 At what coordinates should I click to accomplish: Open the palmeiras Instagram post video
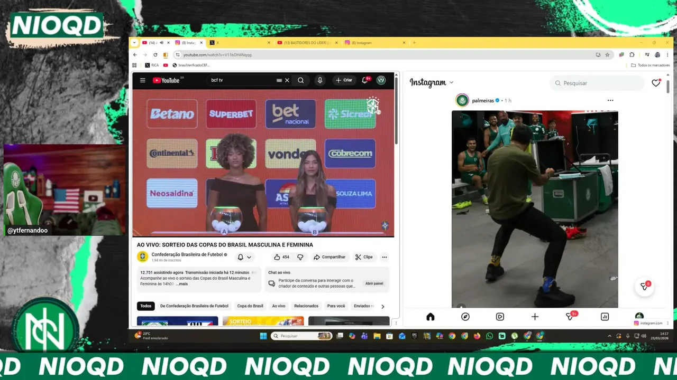coord(535,209)
